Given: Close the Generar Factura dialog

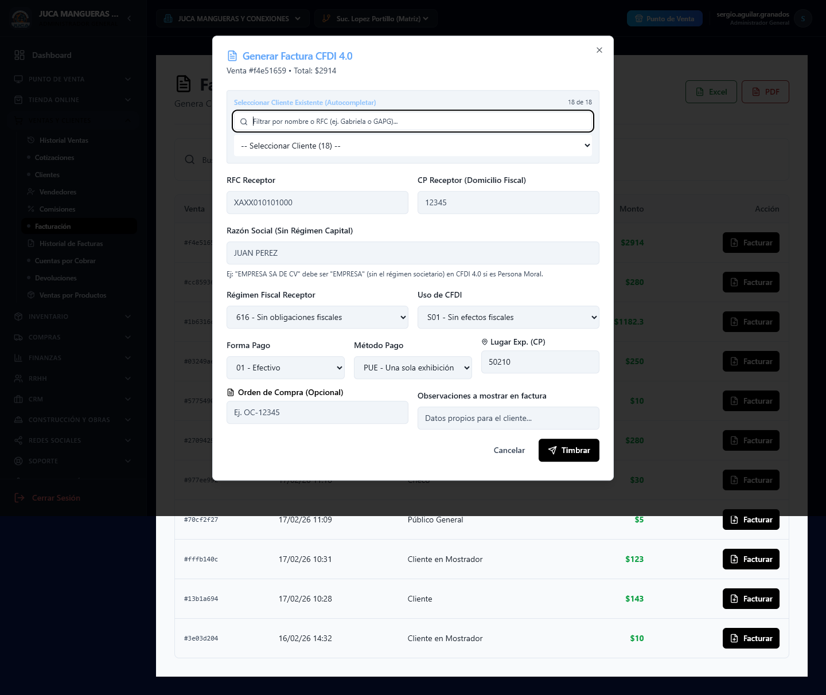Looking at the screenshot, I should pos(599,50).
